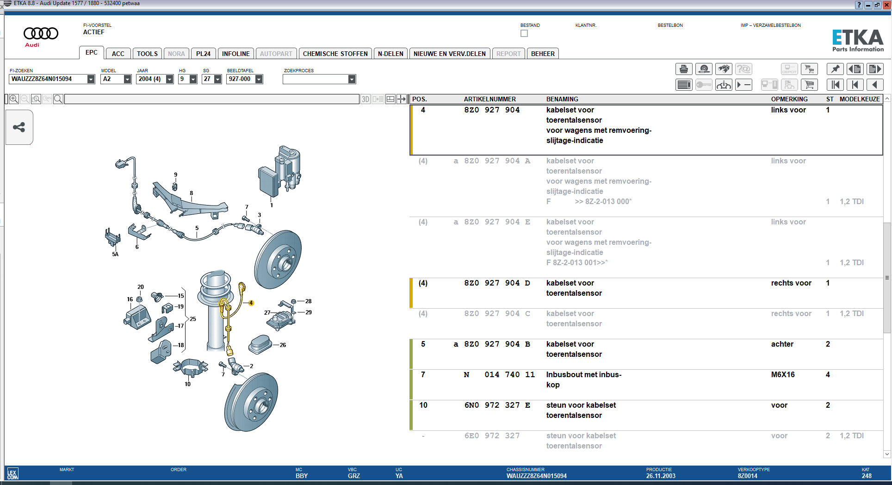The height and width of the screenshot is (485, 892).
Task: Open the JAAR 2004 dropdown
Action: [170, 79]
